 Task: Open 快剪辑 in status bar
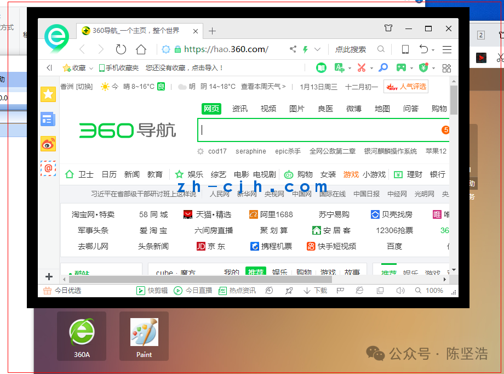tap(152, 291)
